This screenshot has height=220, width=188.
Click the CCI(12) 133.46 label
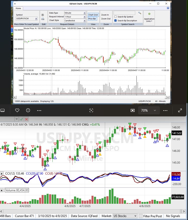(x=14, y=174)
